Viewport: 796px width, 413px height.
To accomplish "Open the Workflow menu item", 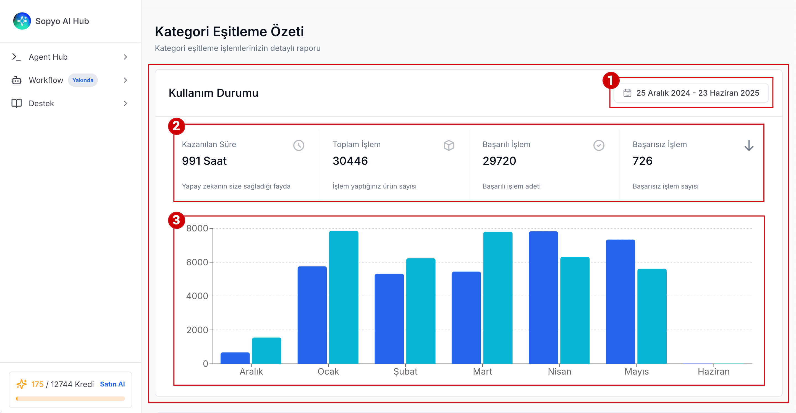I will click(70, 80).
